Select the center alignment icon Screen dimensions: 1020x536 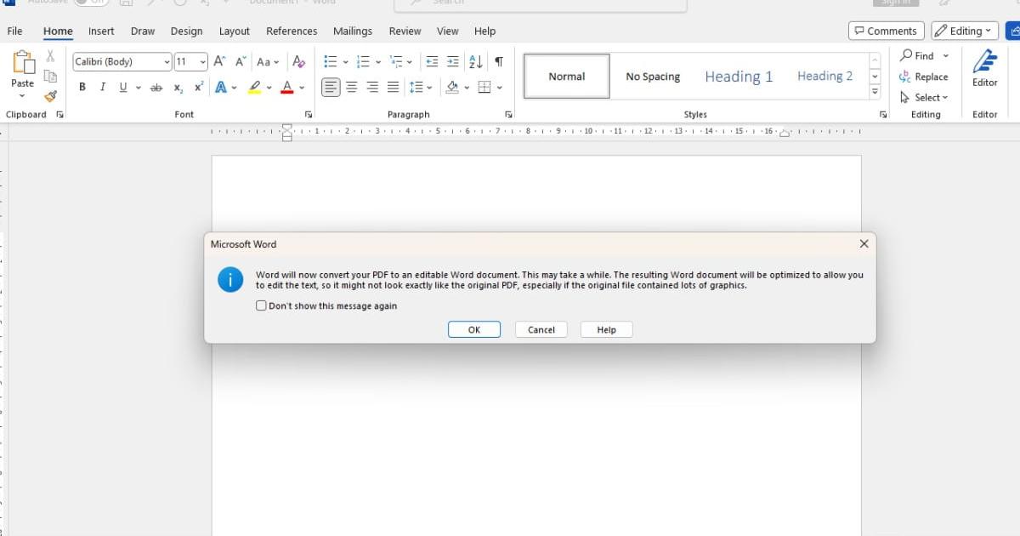351,86
